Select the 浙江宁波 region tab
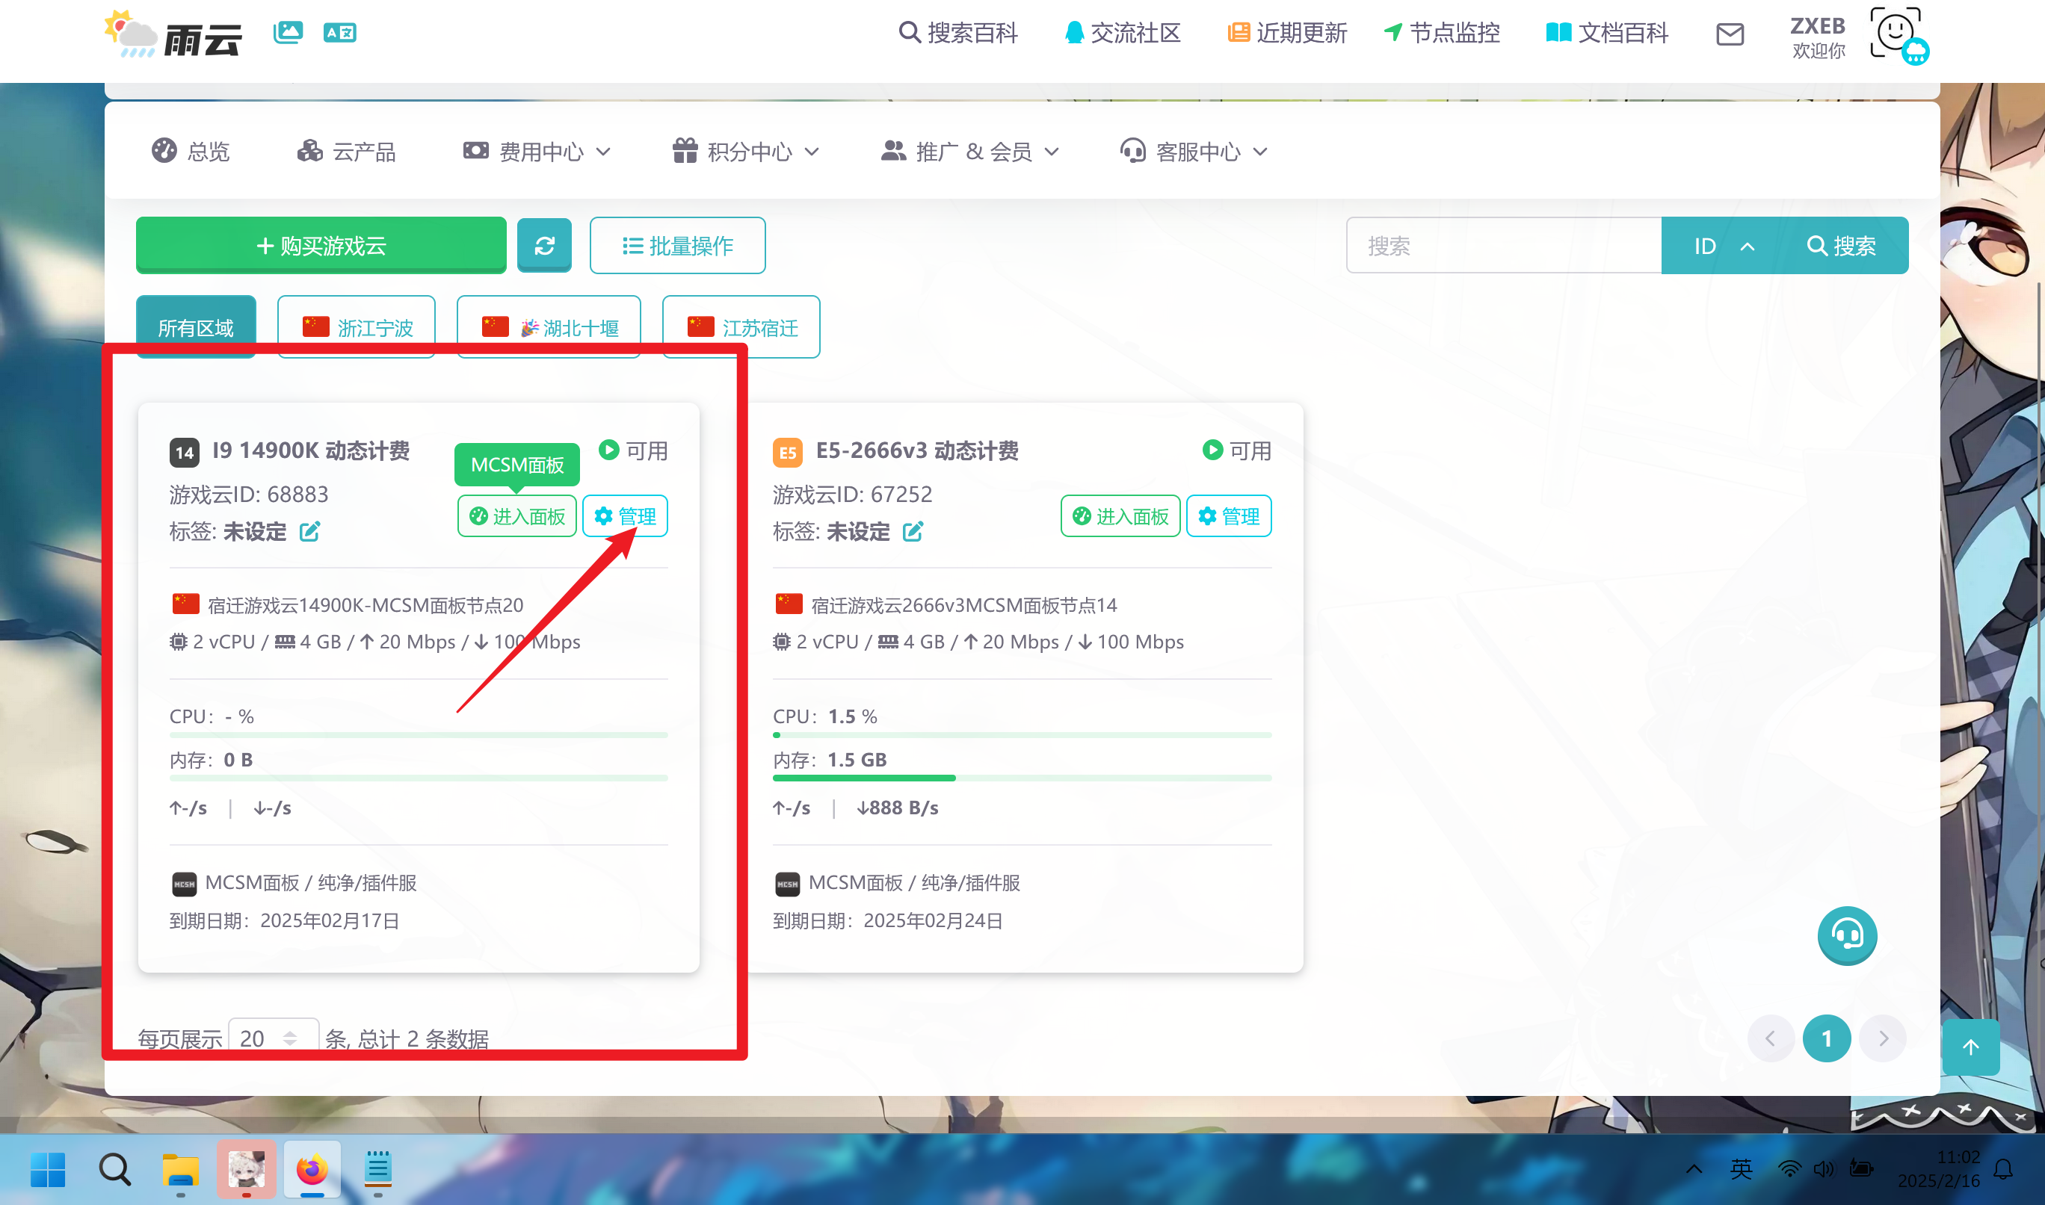 [357, 327]
